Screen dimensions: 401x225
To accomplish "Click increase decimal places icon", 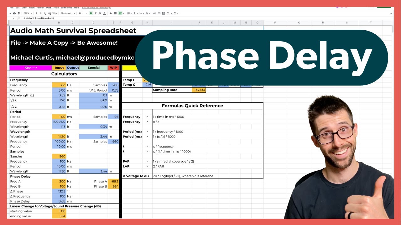I will click(x=49, y=13).
